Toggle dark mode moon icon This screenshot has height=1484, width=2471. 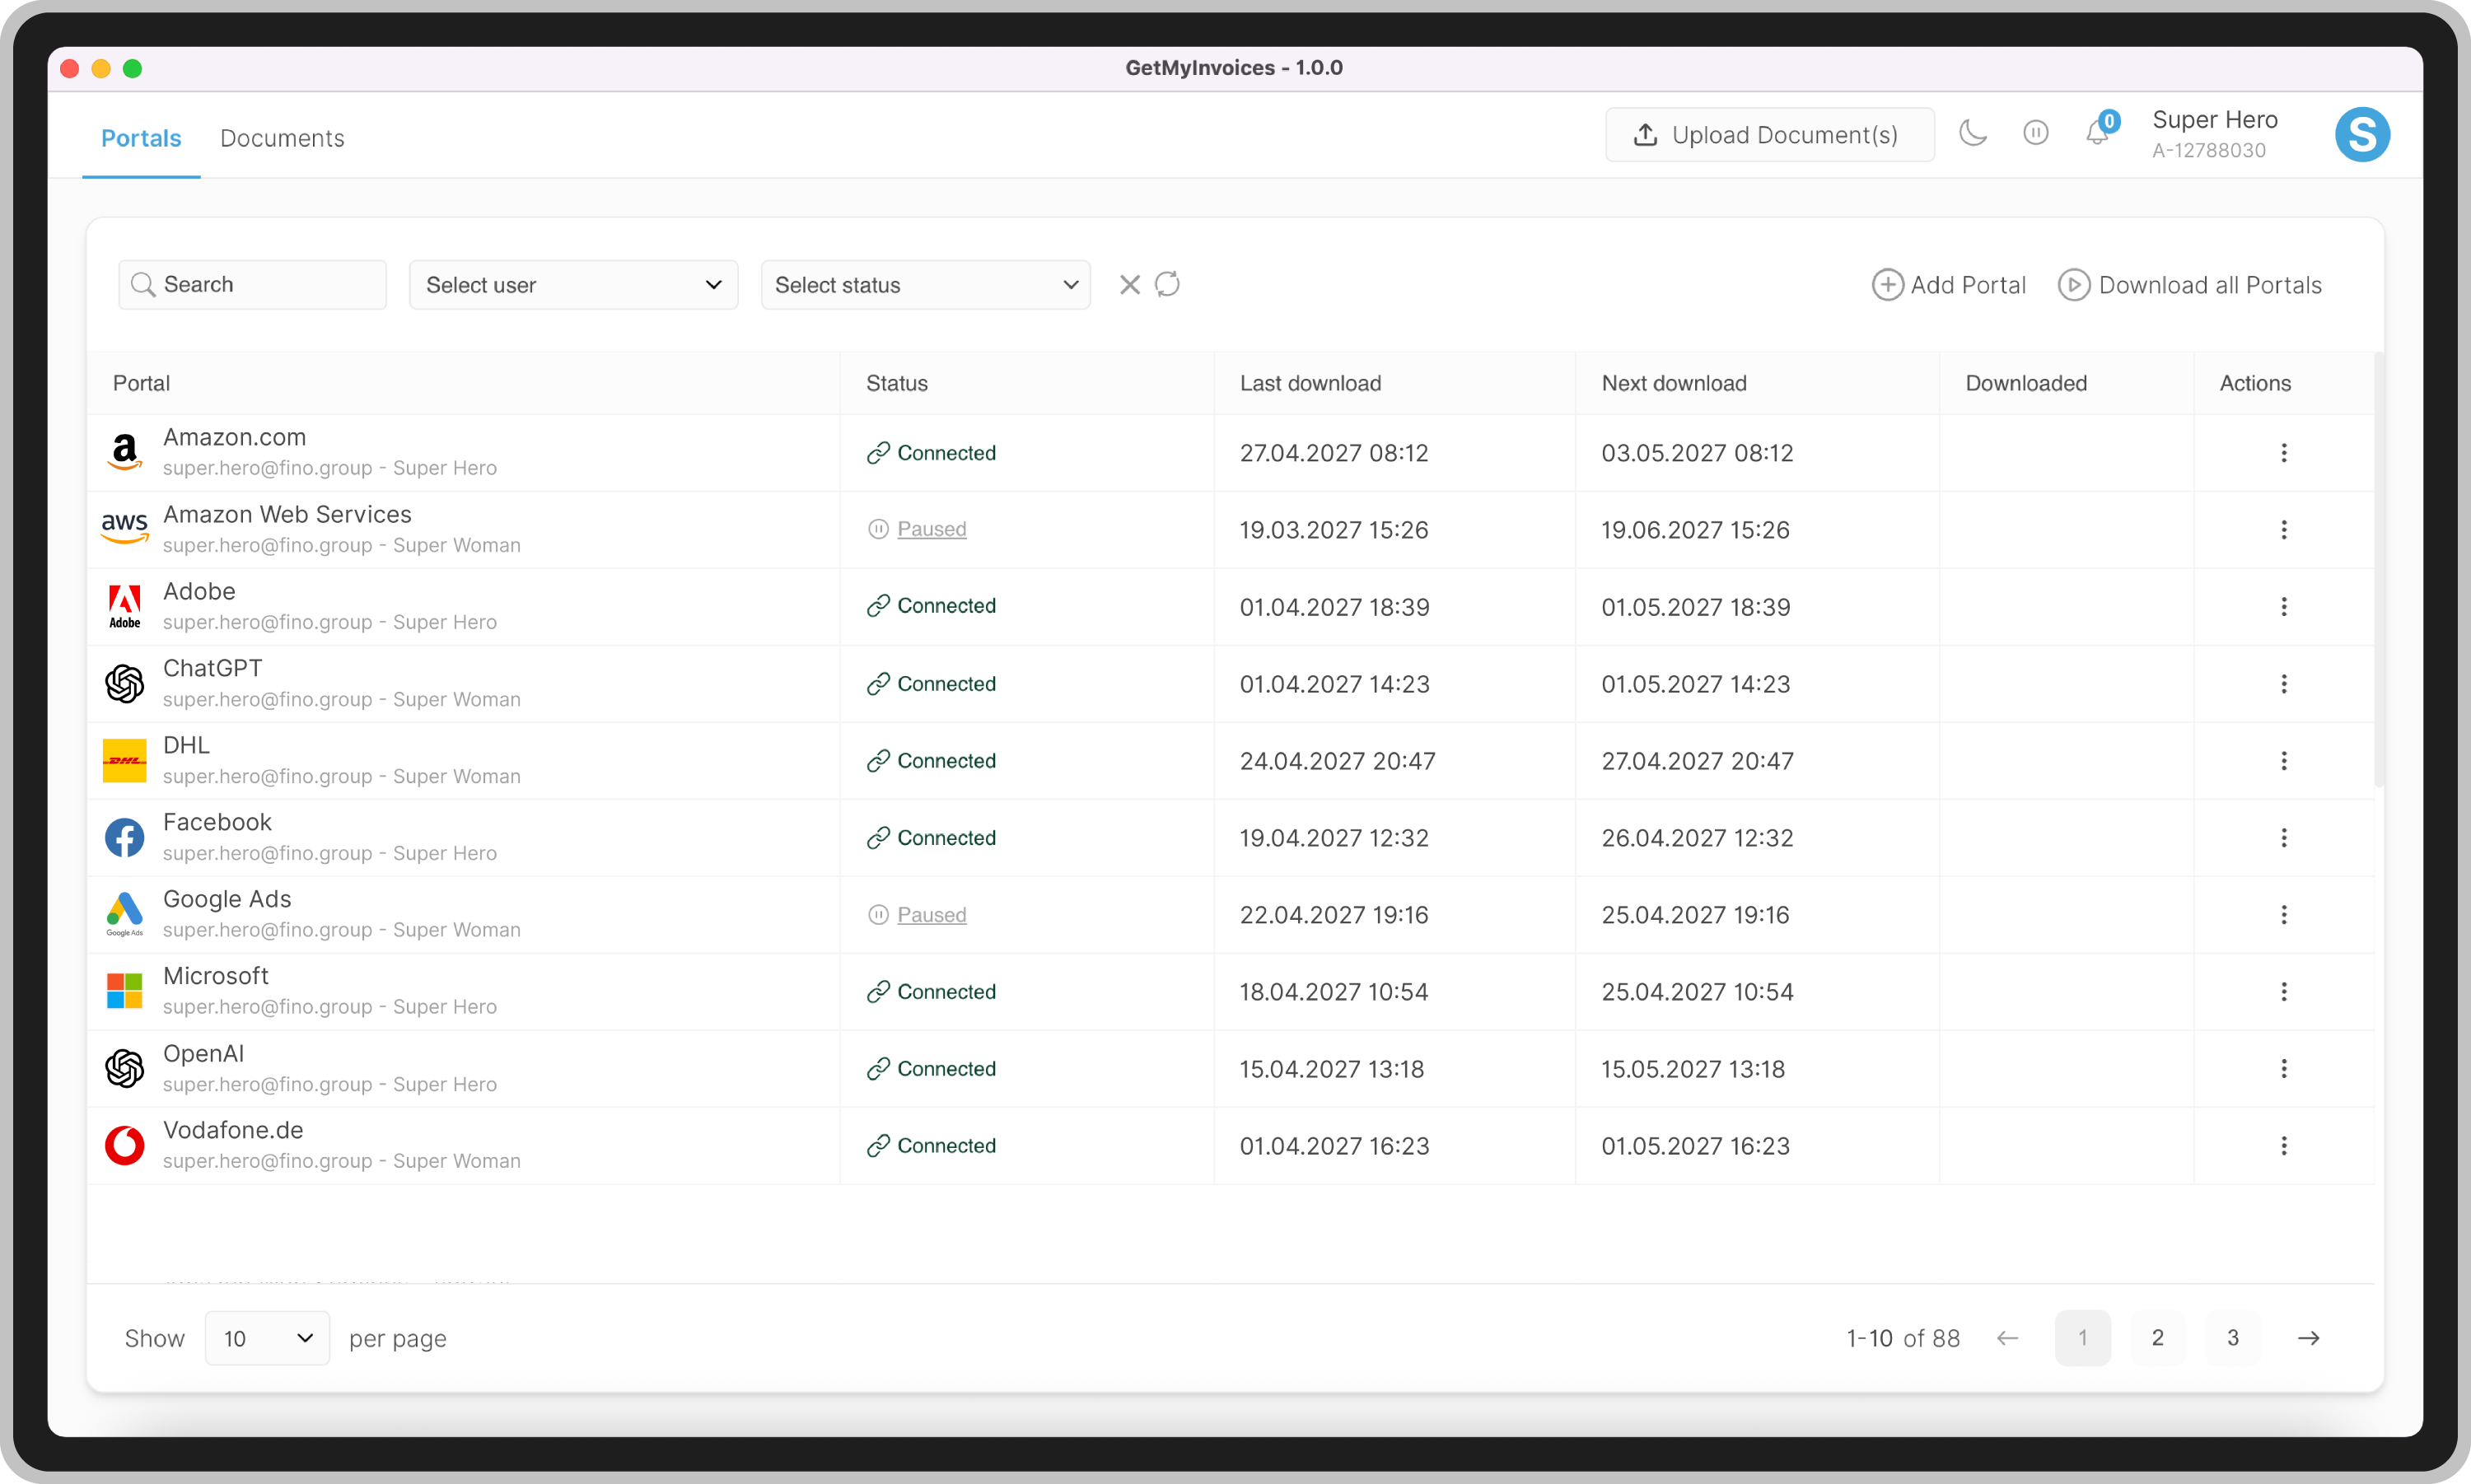point(1972,133)
